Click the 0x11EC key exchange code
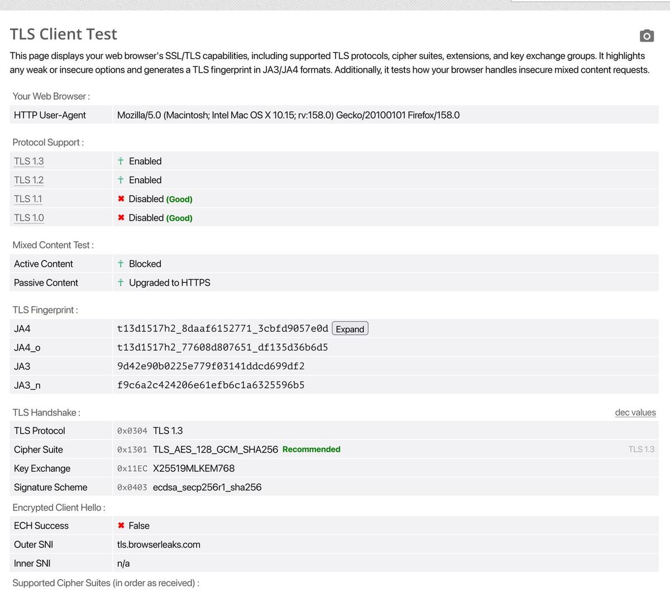Viewport: 670px width, 590px height. click(132, 469)
